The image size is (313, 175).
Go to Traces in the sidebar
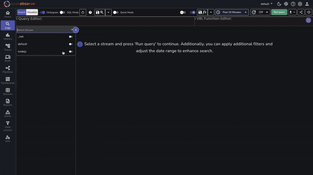pos(8,47)
